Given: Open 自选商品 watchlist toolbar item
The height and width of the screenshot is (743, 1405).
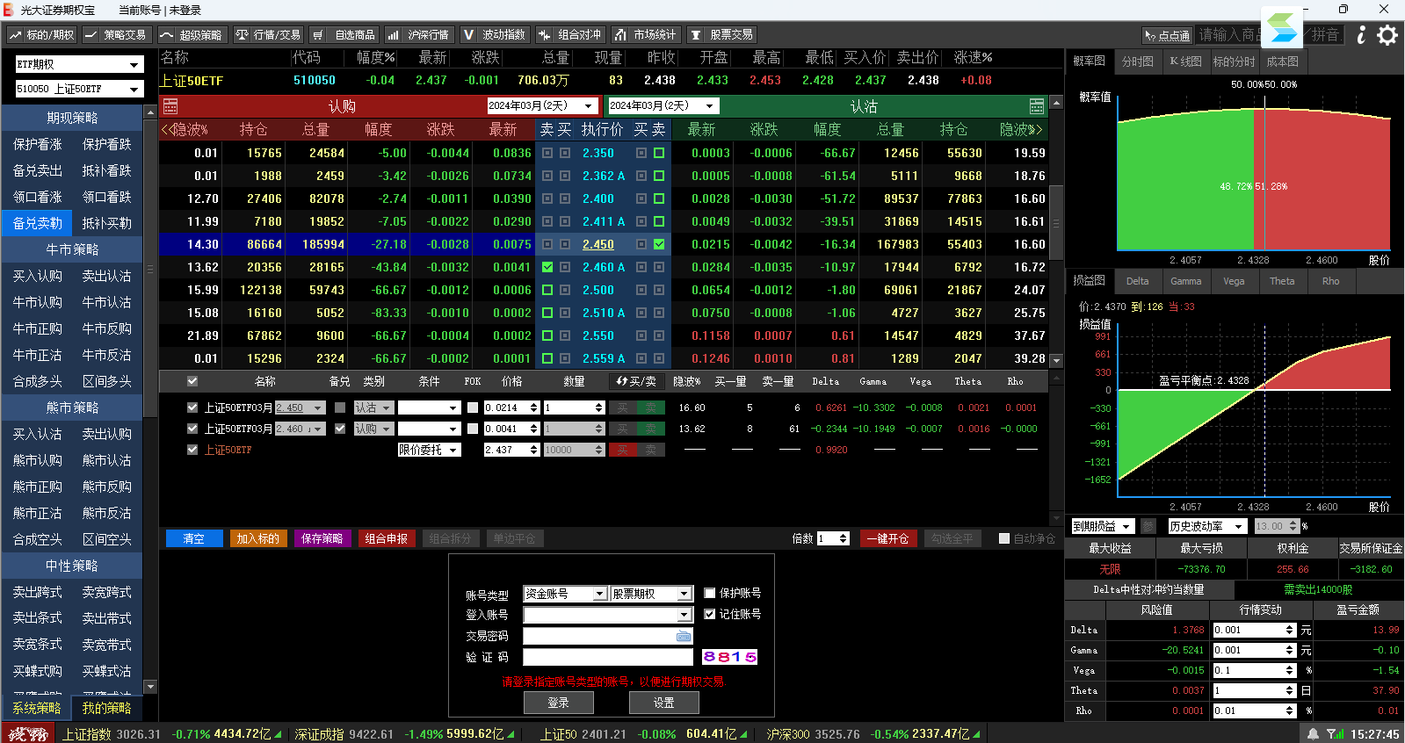Looking at the screenshot, I should click(344, 35).
